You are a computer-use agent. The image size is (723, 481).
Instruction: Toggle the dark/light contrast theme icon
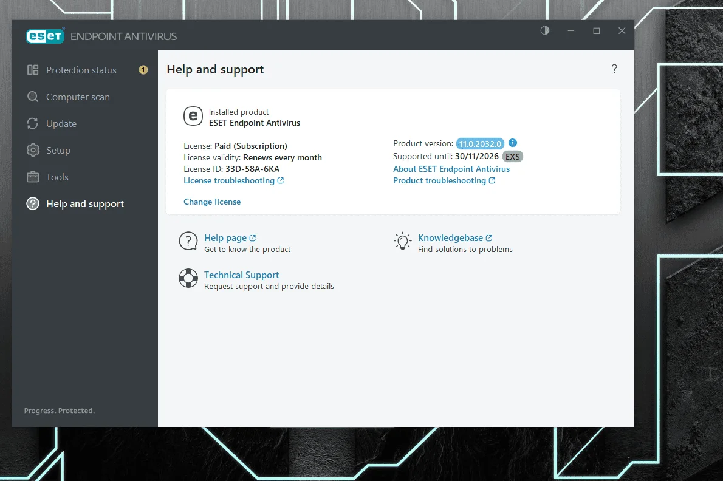pos(544,30)
